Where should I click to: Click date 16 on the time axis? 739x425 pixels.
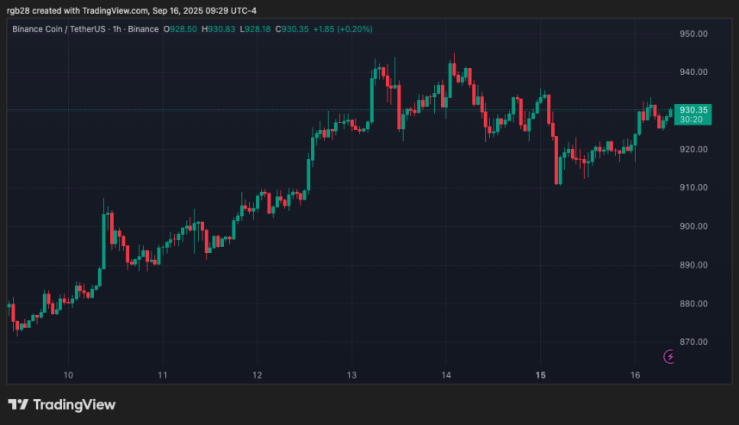coord(635,375)
